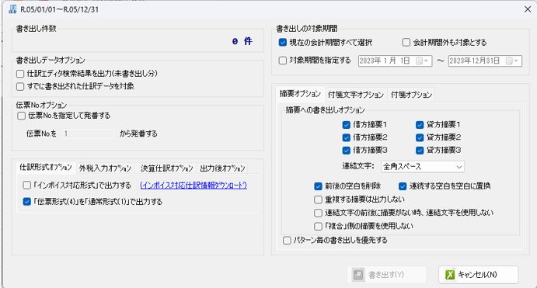
Task: Switch to 外税入力オプション tab
Action: point(105,168)
